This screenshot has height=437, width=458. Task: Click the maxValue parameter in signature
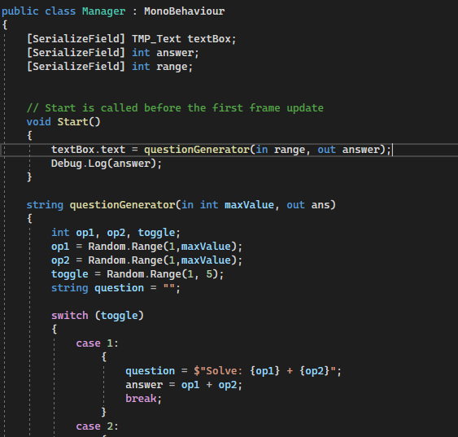tap(249, 205)
